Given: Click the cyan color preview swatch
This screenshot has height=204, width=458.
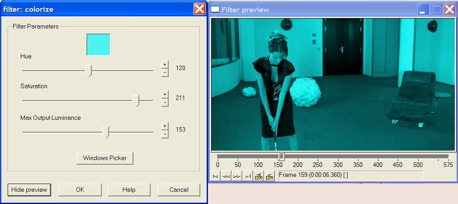Looking at the screenshot, I should click(99, 45).
